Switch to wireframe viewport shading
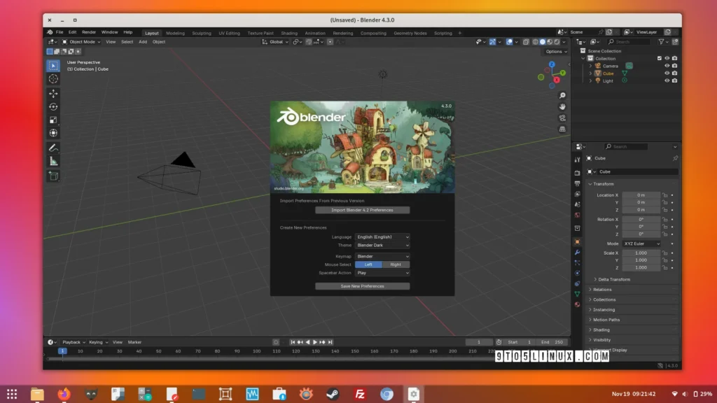 (x=536, y=41)
